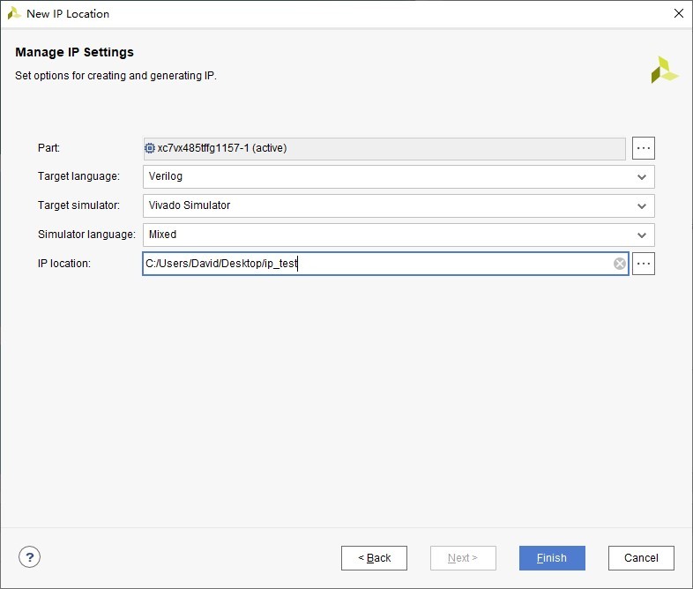Click the Verilog target language field
This screenshot has width=693, height=589.
click(399, 176)
